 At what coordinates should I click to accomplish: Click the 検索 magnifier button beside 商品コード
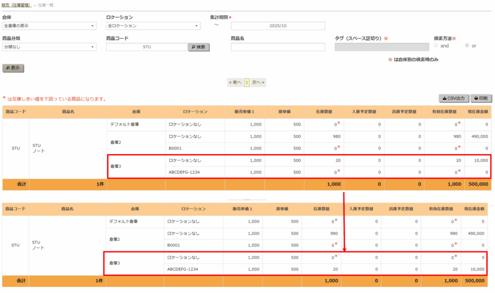(x=198, y=47)
